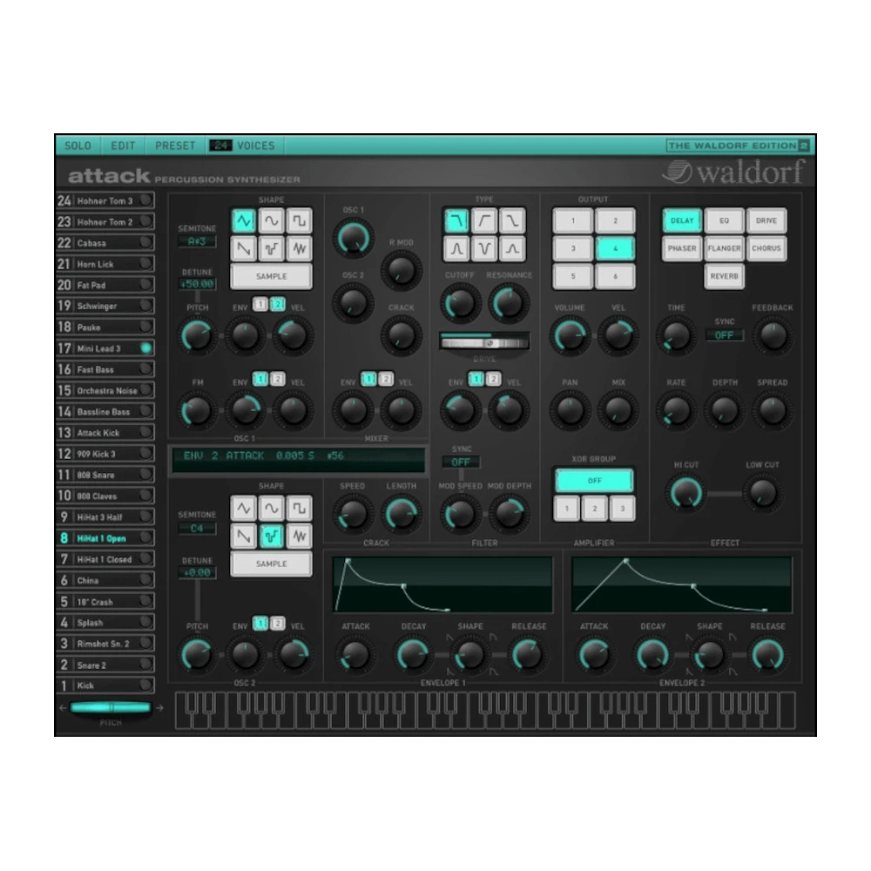The image size is (871, 871).
Task: Select the high-pass filter type icon
Action: point(484,221)
